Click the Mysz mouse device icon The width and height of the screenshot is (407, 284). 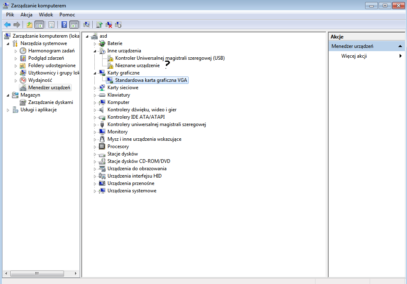[102, 139]
